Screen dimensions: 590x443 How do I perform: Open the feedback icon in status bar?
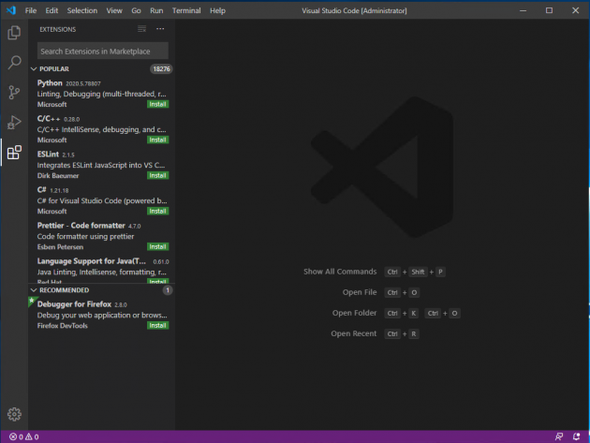tap(559, 436)
